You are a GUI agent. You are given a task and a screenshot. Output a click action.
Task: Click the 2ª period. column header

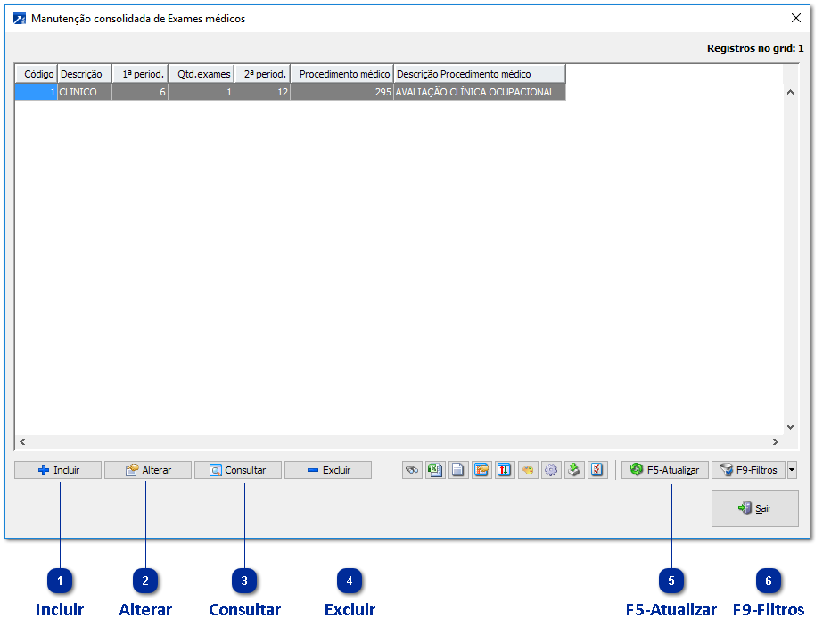click(x=262, y=74)
